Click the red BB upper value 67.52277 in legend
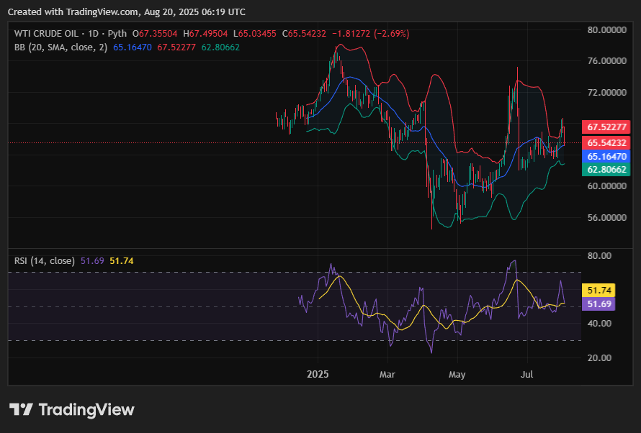This screenshot has width=641, height=433. pos(176,47)
